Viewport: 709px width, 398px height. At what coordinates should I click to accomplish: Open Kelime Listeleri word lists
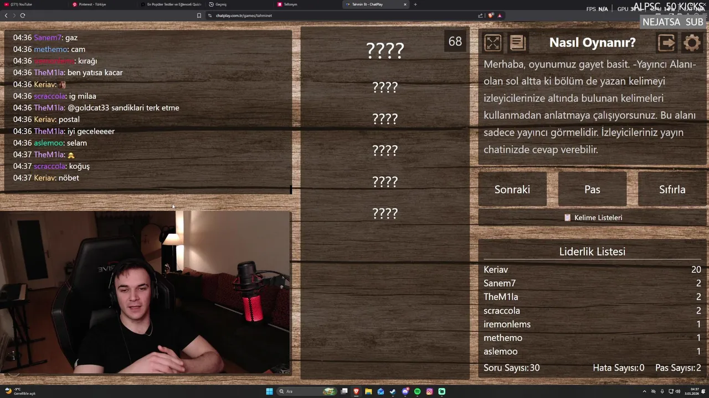[x=593, y=217]
